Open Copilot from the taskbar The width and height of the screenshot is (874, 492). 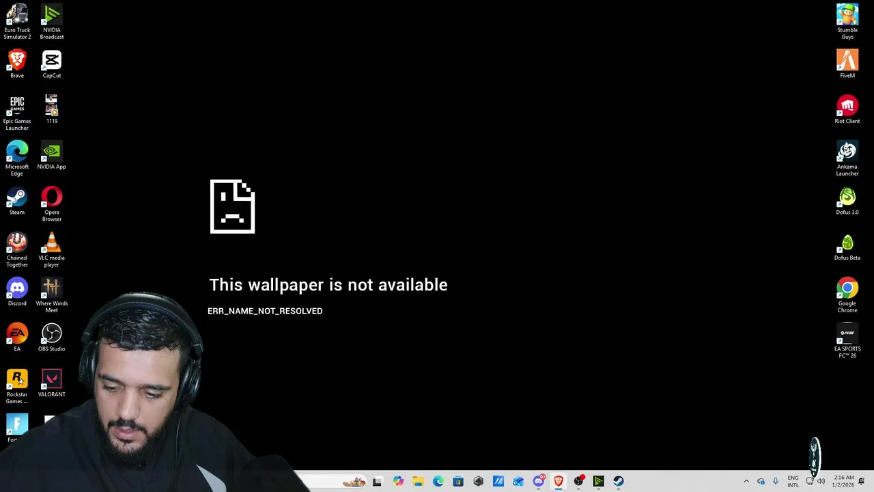pos(398,481)
